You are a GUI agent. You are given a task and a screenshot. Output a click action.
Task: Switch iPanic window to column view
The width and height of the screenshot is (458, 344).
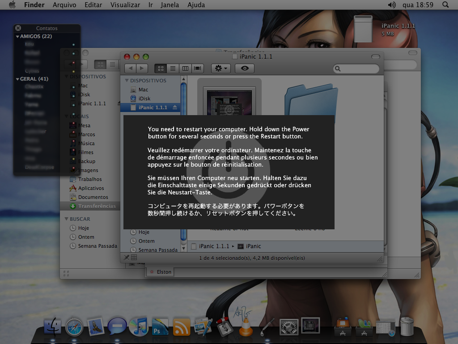185,69
